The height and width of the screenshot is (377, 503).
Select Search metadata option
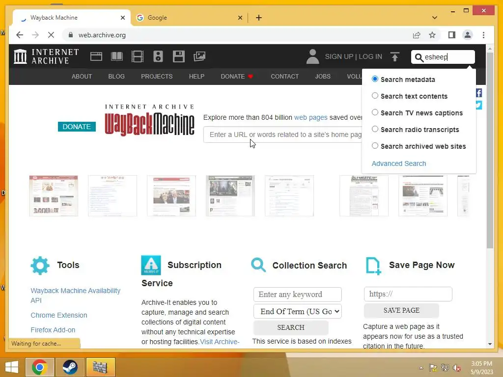(375, 79)
